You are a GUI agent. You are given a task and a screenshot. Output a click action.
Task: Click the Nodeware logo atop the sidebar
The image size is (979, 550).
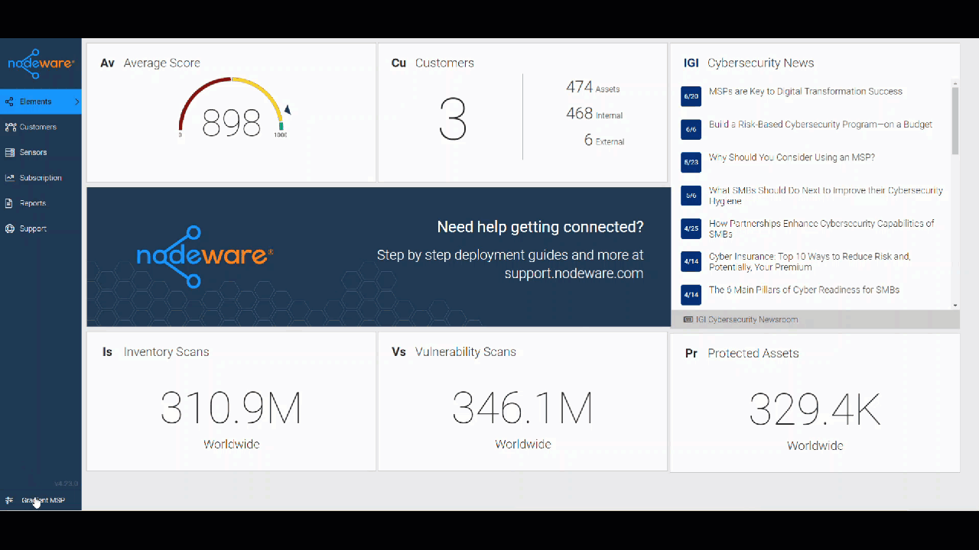(40, 63)
